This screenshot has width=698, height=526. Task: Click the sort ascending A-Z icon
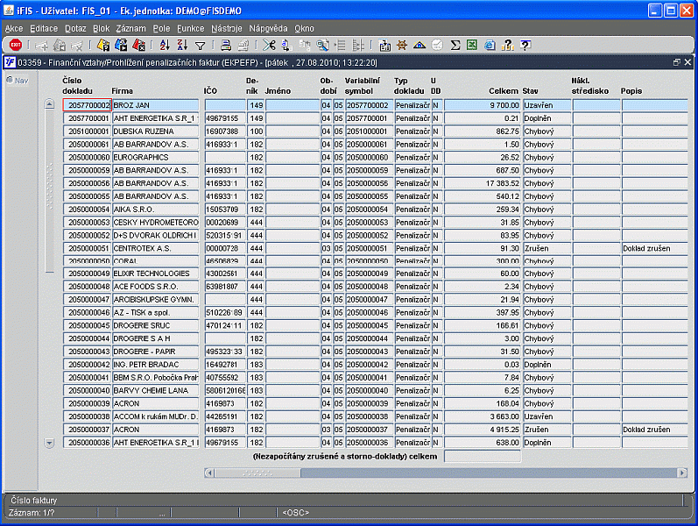tap(165, 45)
